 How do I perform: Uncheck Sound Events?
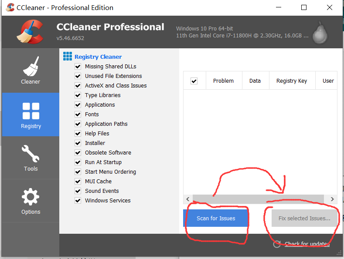(x=78, y=191)
